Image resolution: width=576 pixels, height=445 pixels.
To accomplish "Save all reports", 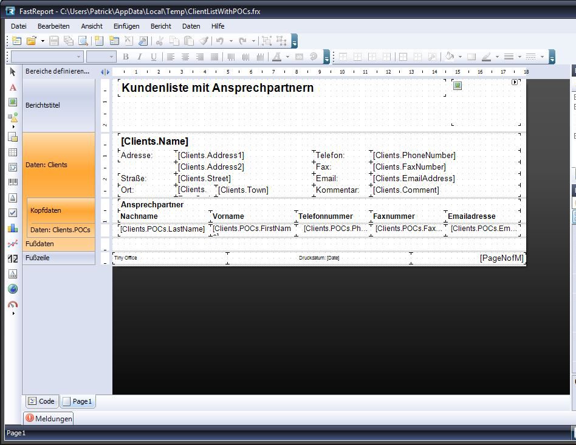I will pos(69,41).
